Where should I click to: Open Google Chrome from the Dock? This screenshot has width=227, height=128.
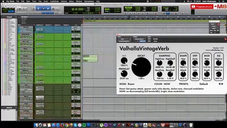tap(67, 125)
